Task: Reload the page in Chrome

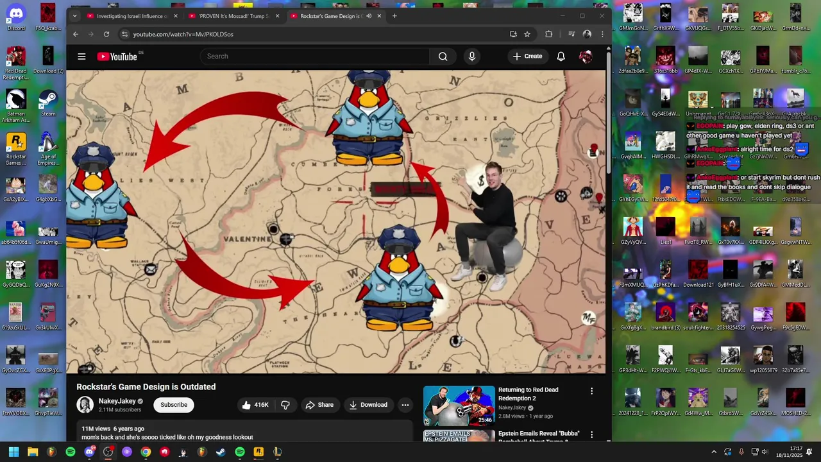Action: (106, 34)
